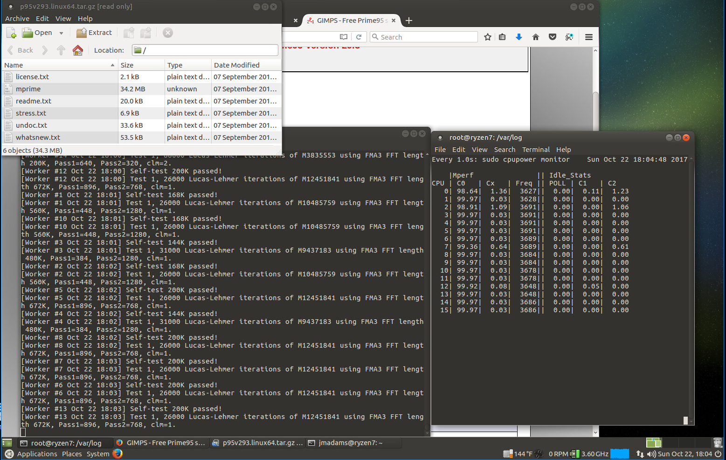The image size is (726, 460).
Task: Open Firefox downloads arrow
Action: pyautogui.click(x=519, y=37)
